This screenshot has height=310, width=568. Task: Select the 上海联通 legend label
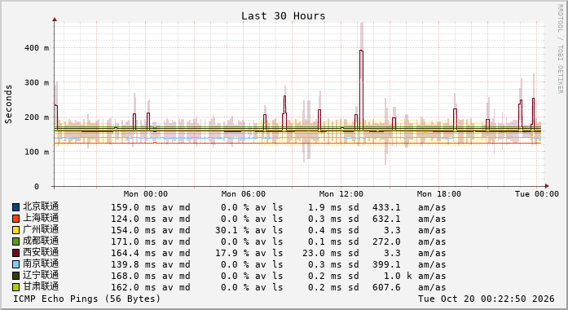[x=41, y=218]
